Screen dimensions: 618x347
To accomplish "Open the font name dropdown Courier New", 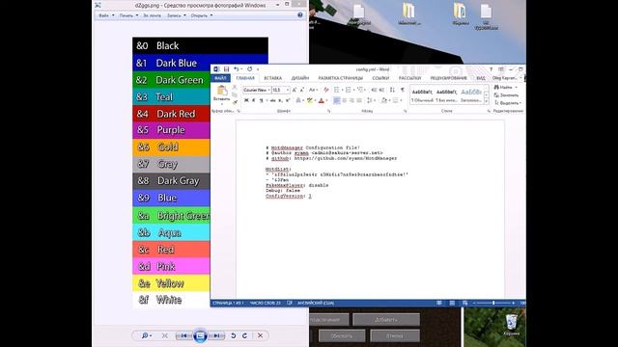I will (268, 90).
